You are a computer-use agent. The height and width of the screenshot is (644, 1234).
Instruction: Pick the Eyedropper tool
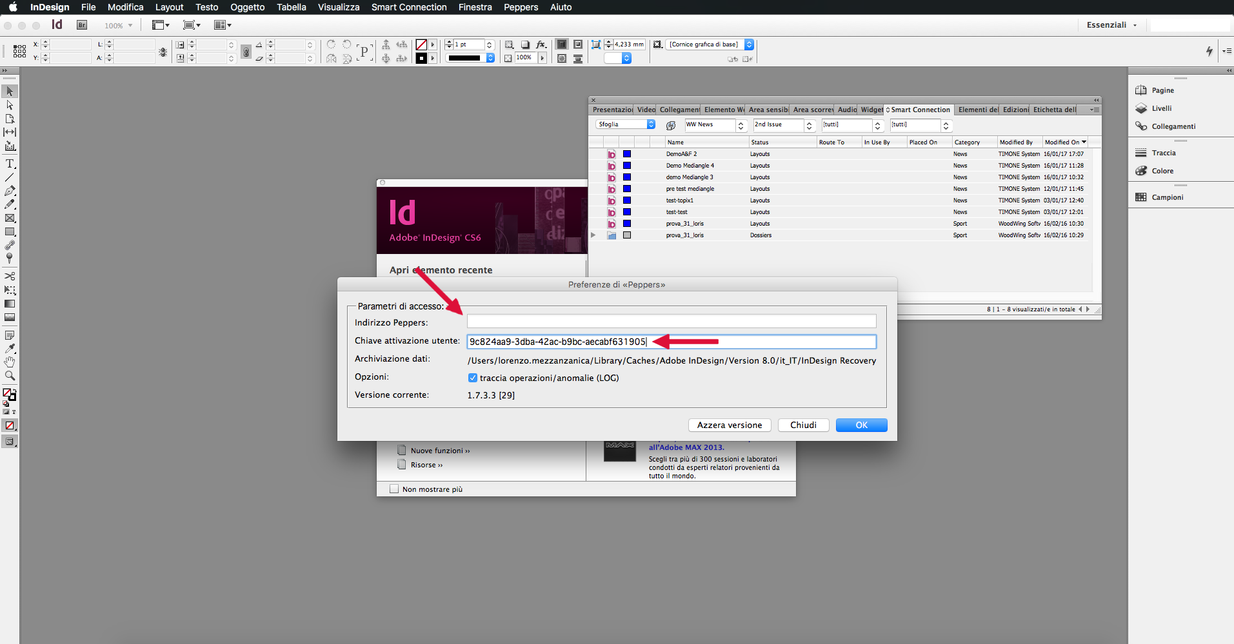pyautogui.click(x=10, y=348)
